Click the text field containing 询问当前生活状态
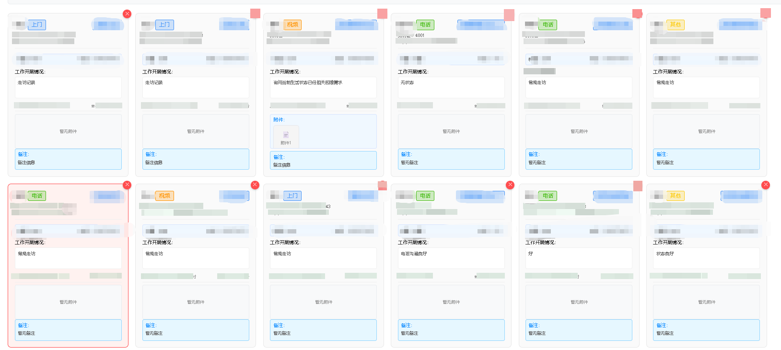Screen dimensions: 781x350 (323, 87)
